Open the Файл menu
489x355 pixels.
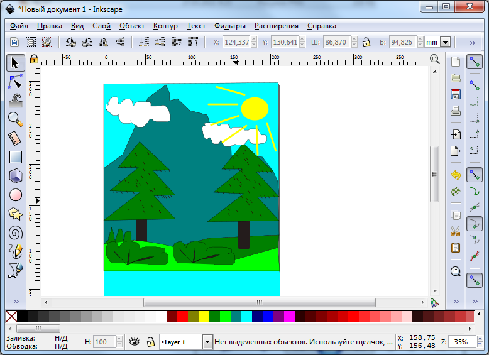coord(19,26)
